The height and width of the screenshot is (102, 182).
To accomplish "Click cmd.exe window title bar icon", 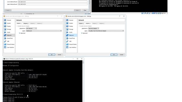I will click(4, 59).
